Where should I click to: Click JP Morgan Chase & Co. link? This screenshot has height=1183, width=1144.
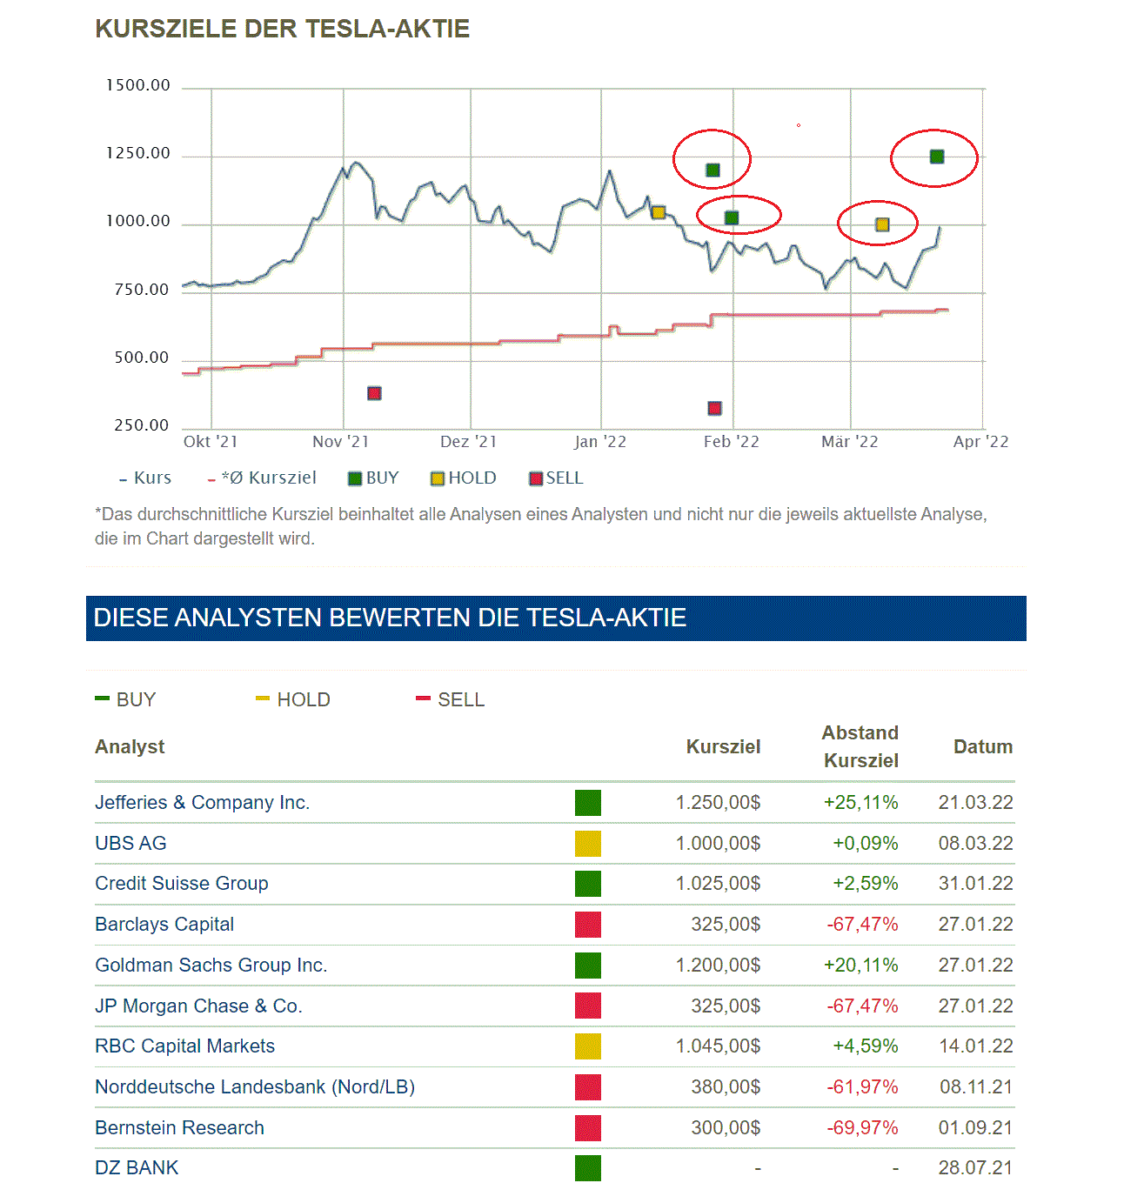198,1006
